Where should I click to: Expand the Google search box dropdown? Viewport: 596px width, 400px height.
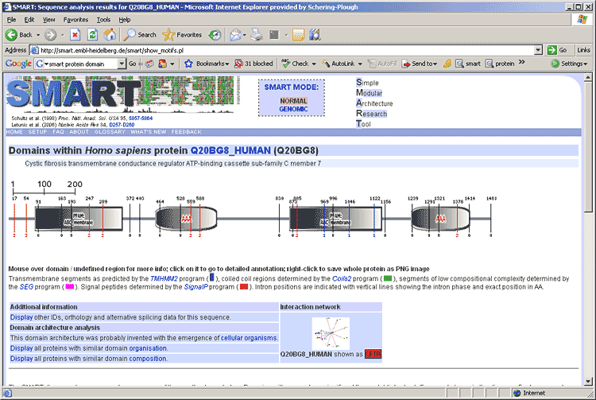[122, 64]
